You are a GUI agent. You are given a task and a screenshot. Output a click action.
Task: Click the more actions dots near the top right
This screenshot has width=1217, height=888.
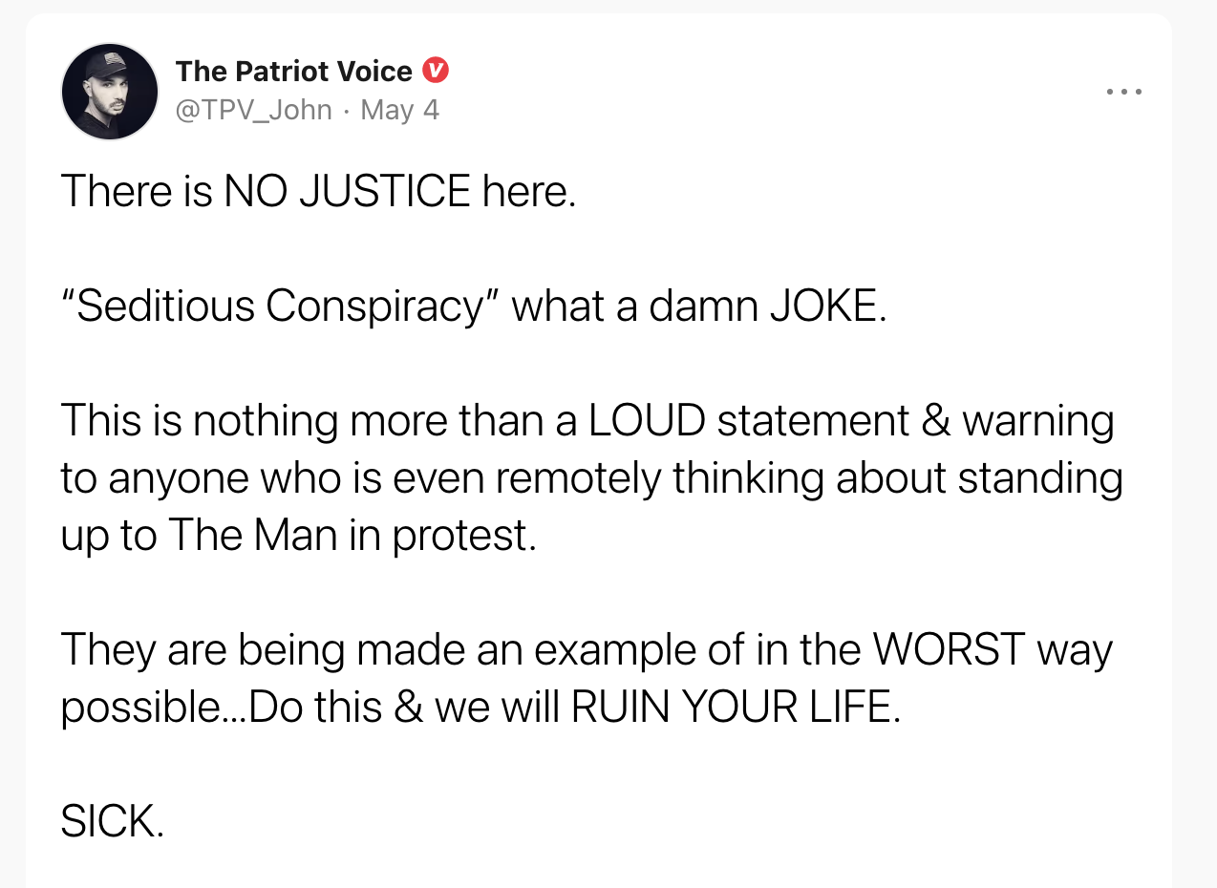[1123, 91]
